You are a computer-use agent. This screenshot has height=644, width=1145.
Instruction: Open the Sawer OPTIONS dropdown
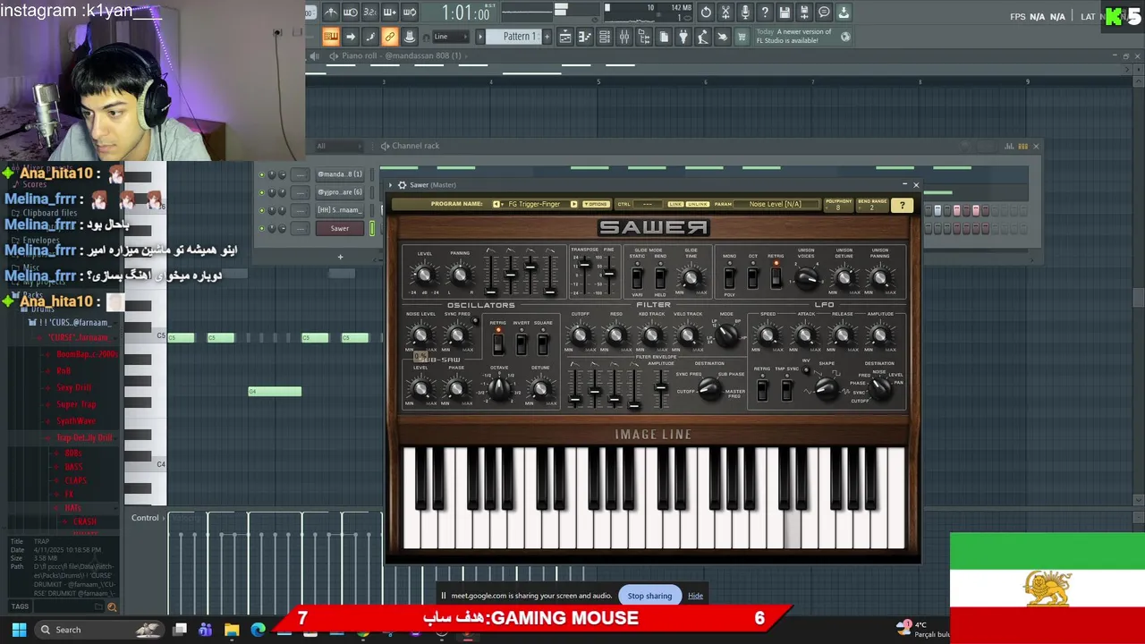[596, 204]
